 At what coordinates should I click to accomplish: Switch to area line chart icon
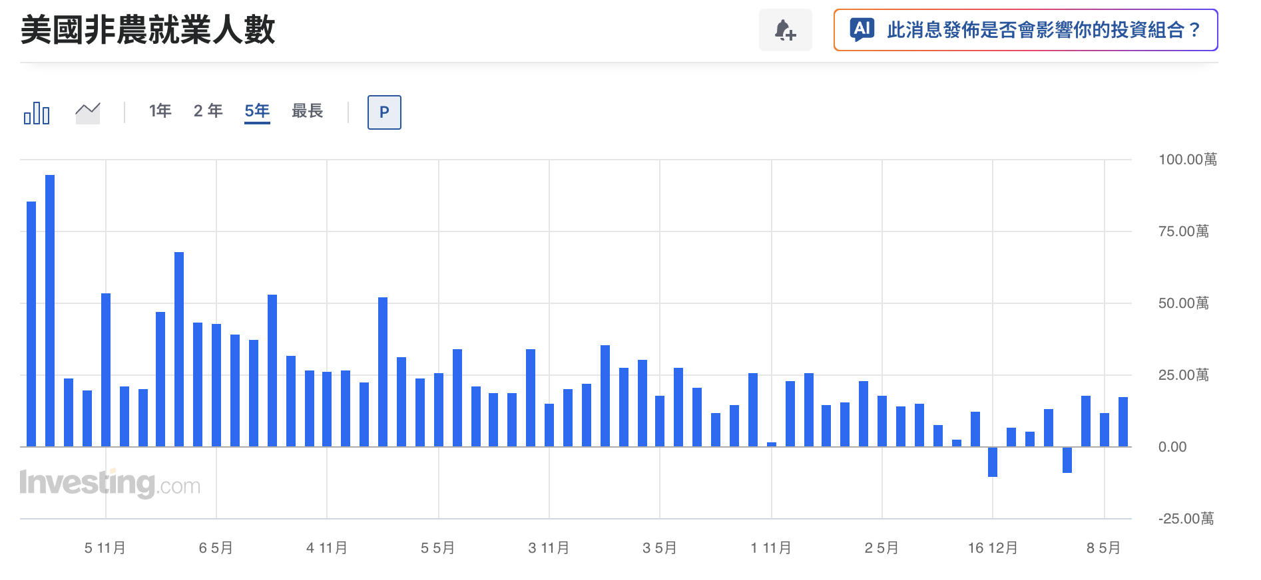[x=88, y=113]
